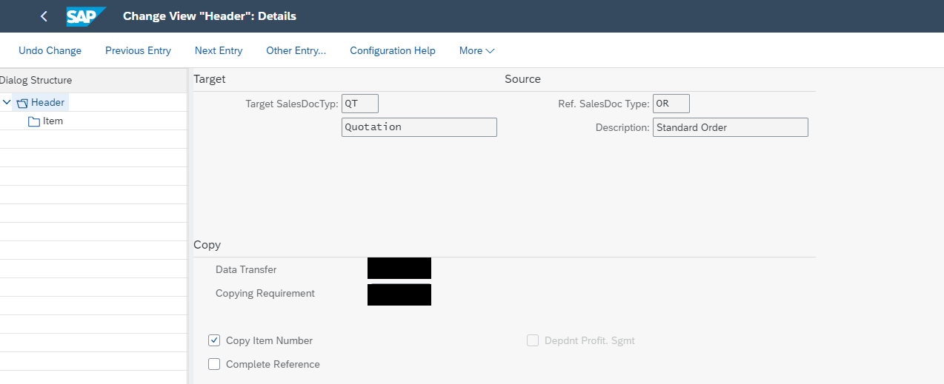Click the back arrow icon
The image size is (944, 384).
[x=44, y=16]
